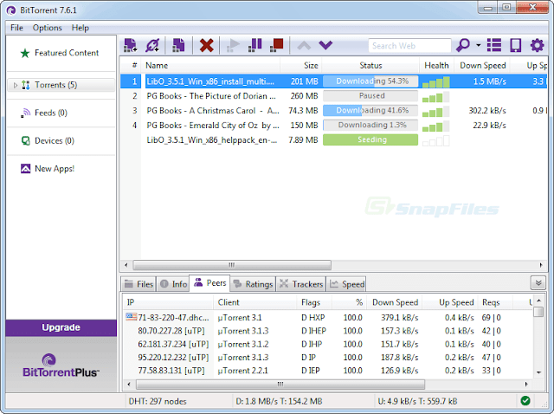Remove selected torrent with red X
554x414 pixels.
pyautogui.click(x=206, y=45)
